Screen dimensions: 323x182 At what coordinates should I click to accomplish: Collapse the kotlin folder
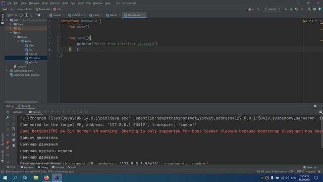tap(19, 41)
